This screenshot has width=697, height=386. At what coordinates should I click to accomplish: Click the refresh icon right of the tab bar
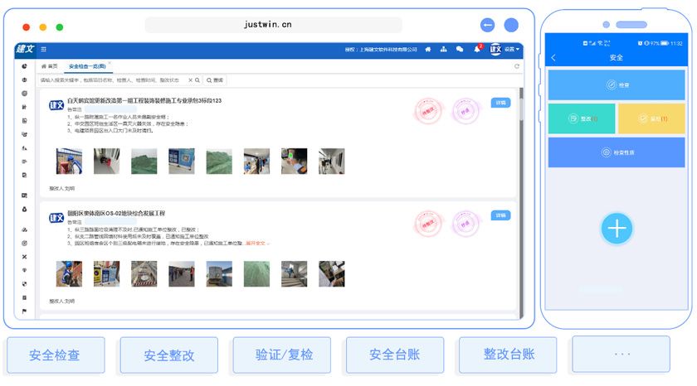click(517, 66)
